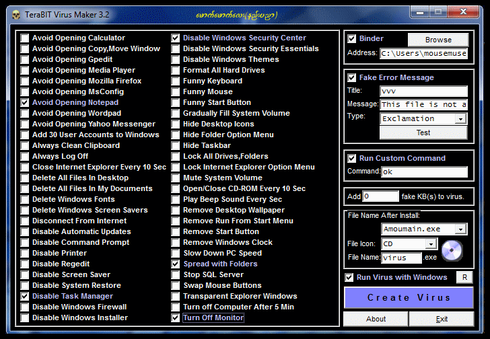Image resolution: width=490 pixels, height=339 pixels.
Task: Check Remove Desktop Wallpaper option
Action: (175, 211)
